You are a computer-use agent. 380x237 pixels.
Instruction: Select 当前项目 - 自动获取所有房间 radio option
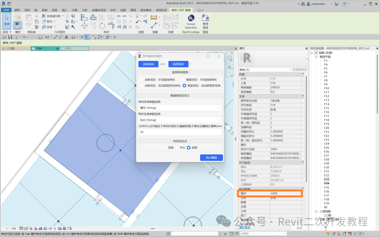141,85
